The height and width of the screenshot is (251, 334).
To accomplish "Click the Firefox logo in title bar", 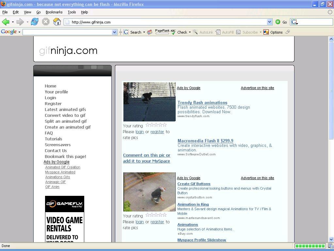I will point(3,4).
